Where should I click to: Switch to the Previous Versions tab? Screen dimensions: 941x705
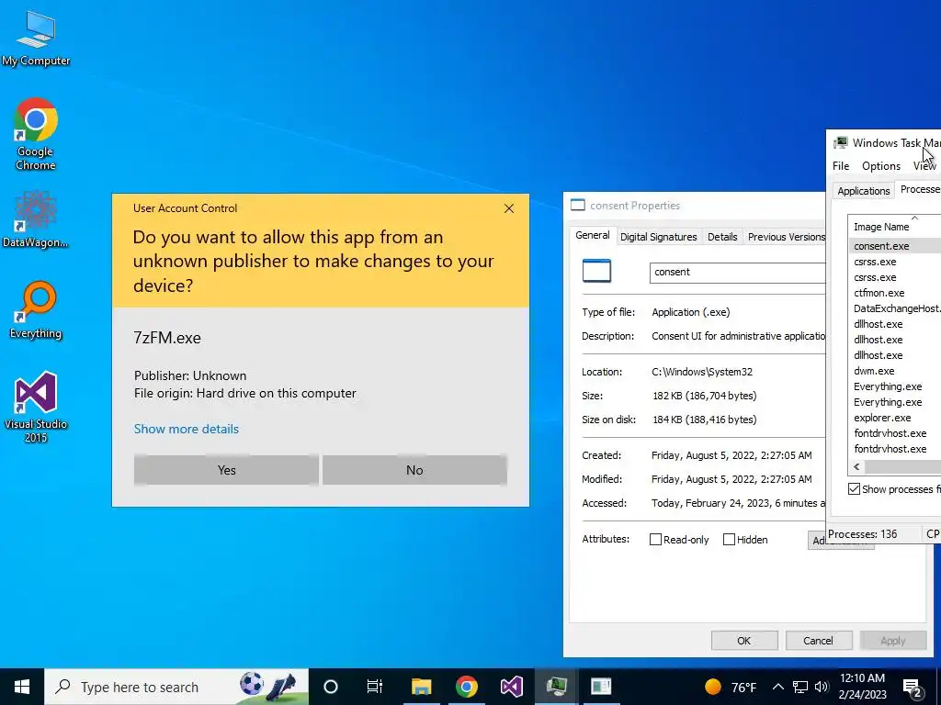click(786, 237)
